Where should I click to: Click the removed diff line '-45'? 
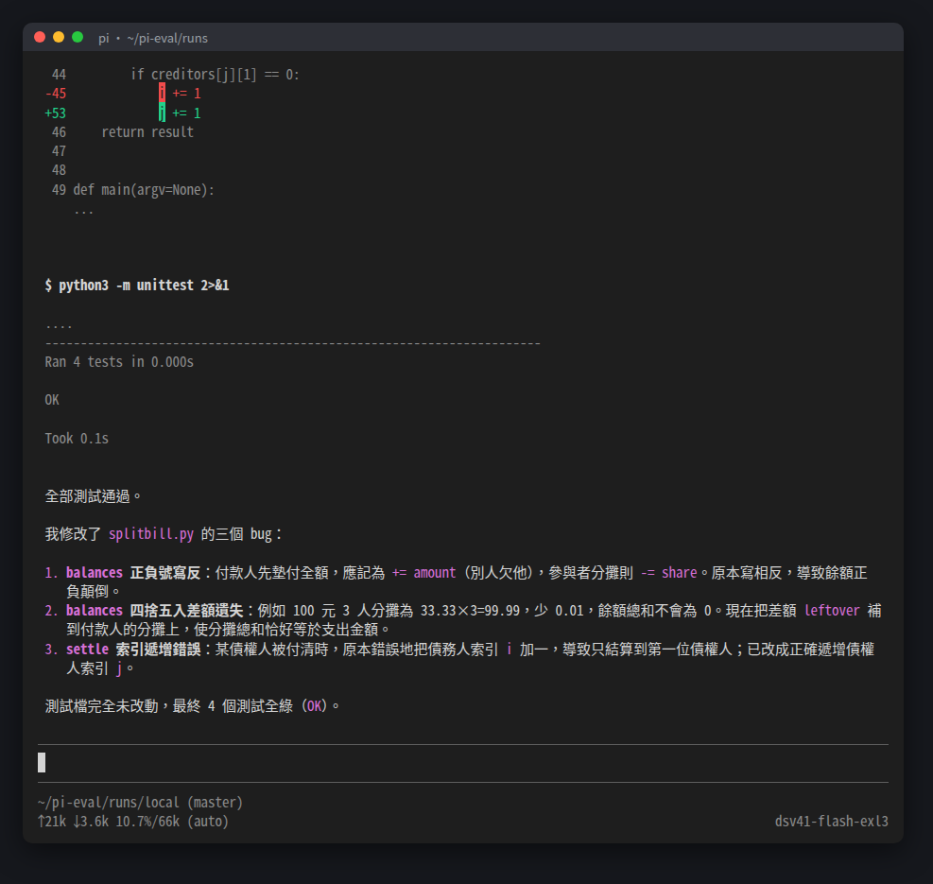[x=123, y=94]
